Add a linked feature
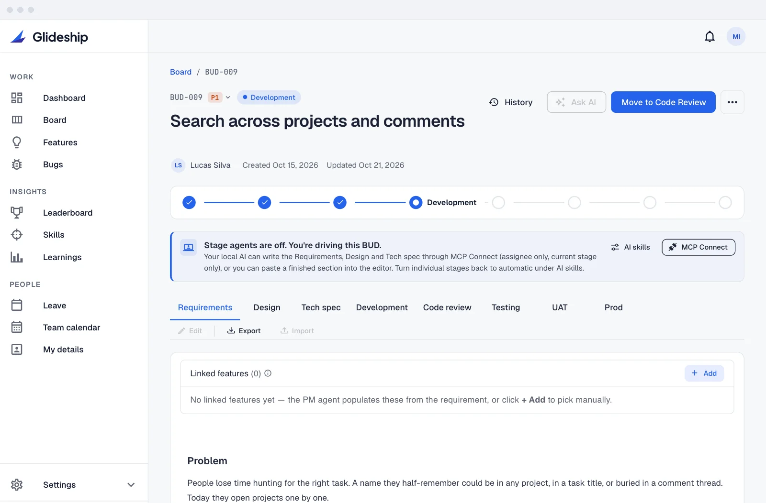This screenshot has height=503, width=766. 704,373
